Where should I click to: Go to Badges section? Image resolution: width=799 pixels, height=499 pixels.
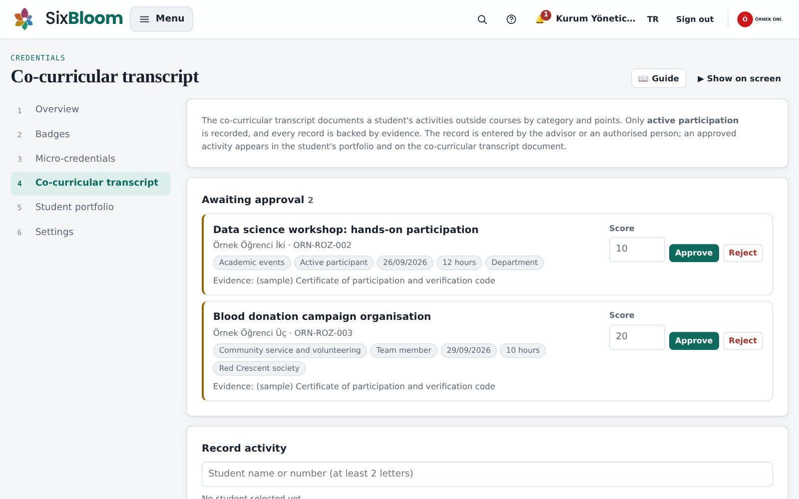coord(90,134)
